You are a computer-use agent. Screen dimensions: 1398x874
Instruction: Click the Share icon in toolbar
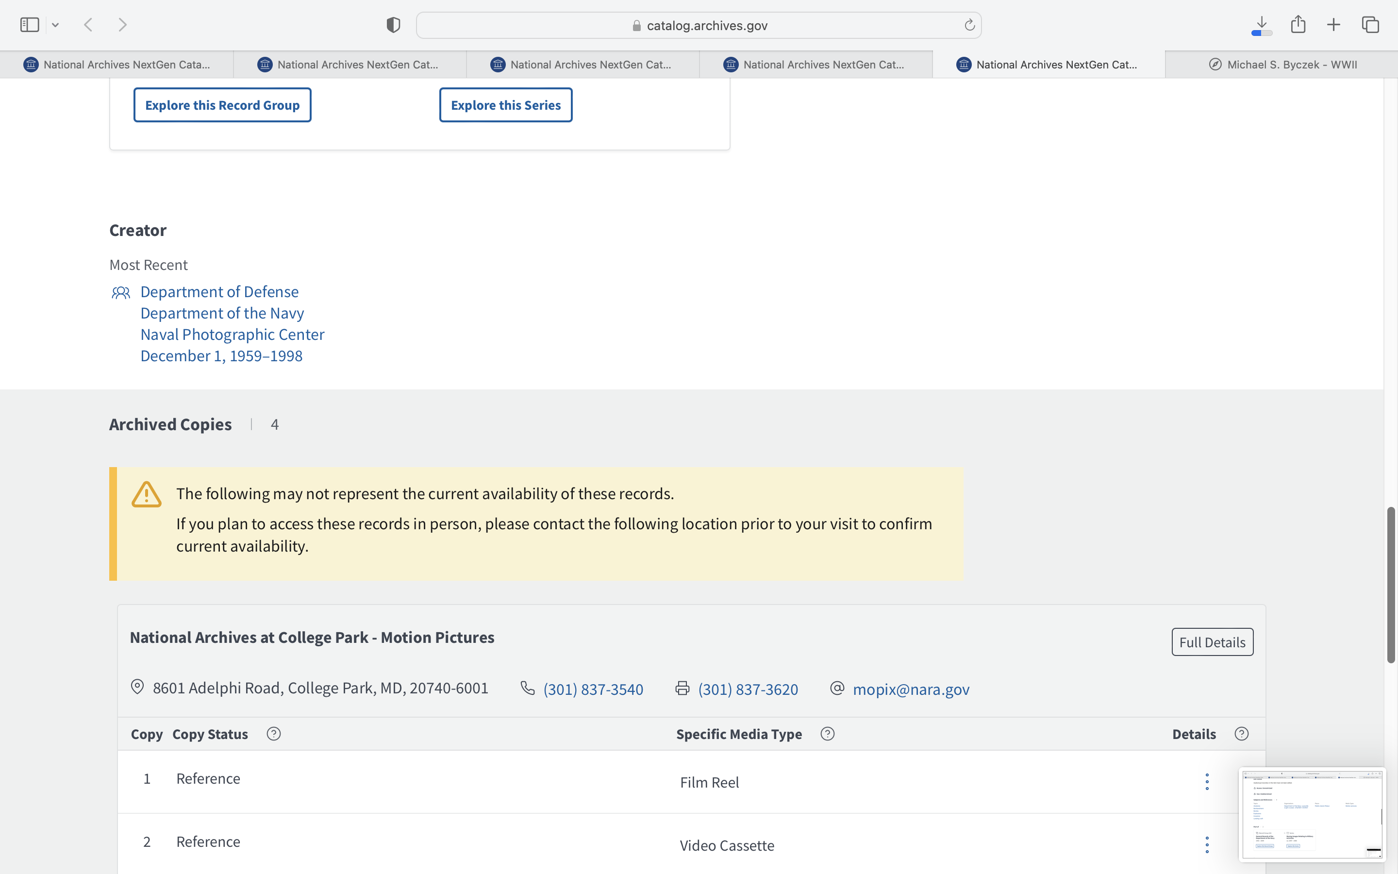1298,24
